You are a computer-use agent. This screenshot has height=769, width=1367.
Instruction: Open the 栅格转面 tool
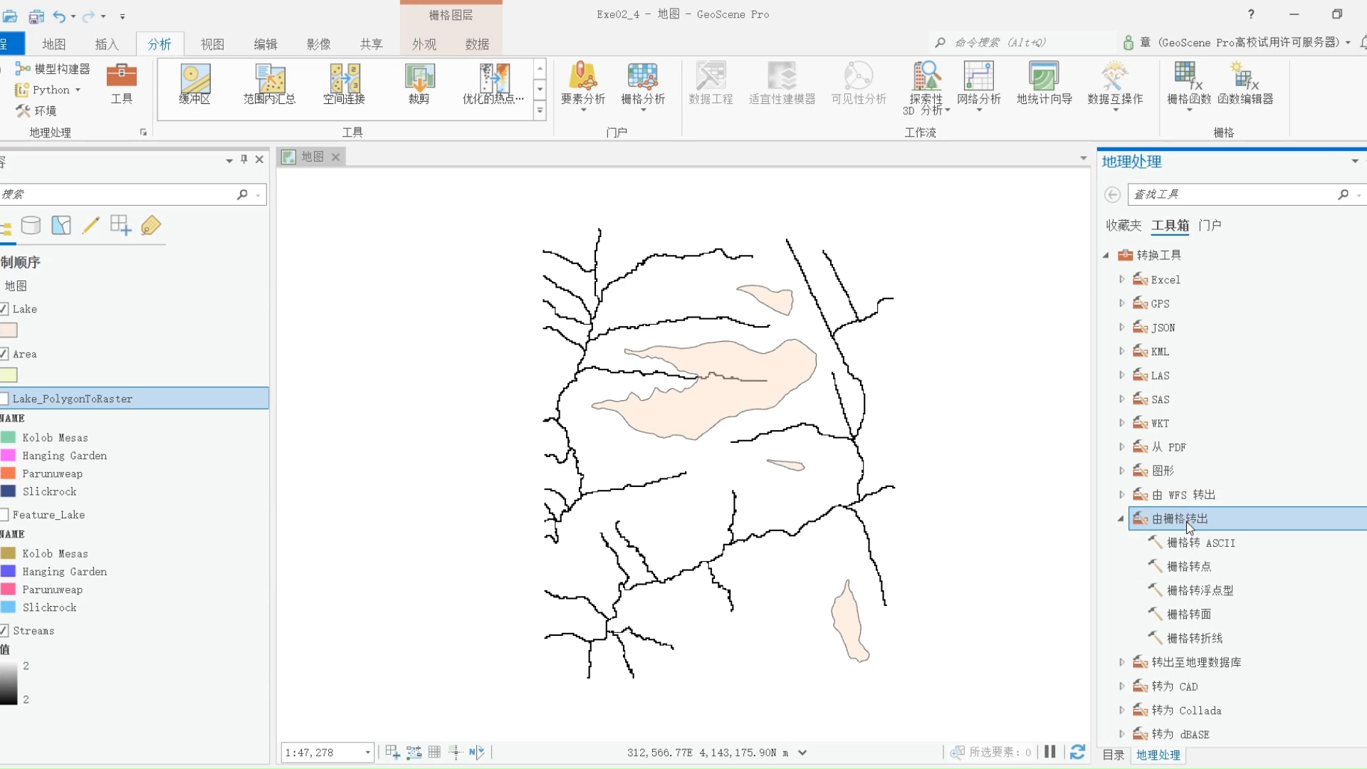tap(1188, 614)
